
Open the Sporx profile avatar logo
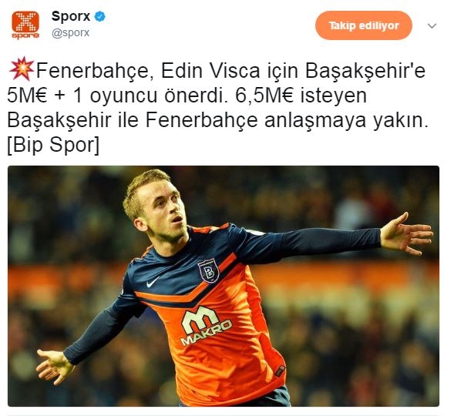[25, 25]
